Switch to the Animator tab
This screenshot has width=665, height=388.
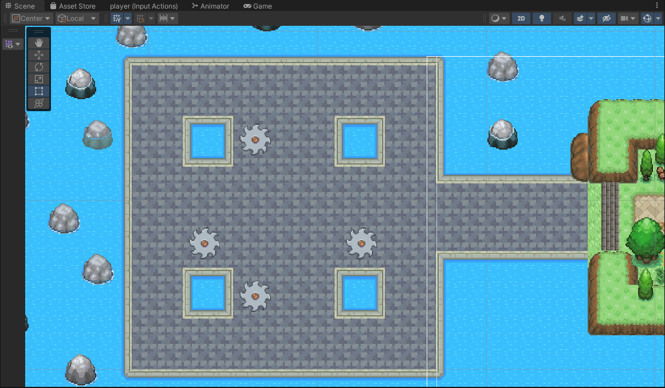(210, 6)
